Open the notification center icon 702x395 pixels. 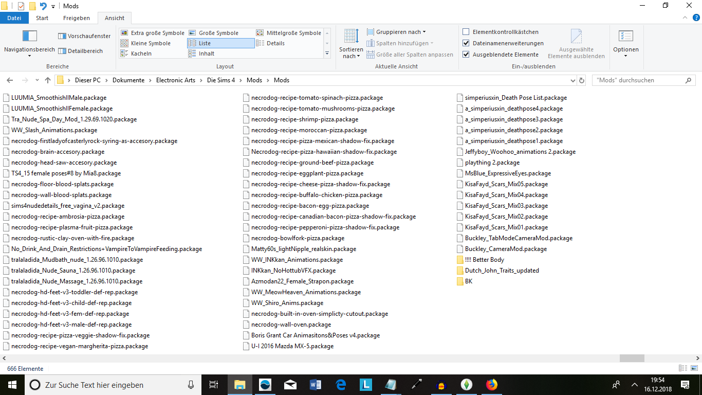point(685,385)
